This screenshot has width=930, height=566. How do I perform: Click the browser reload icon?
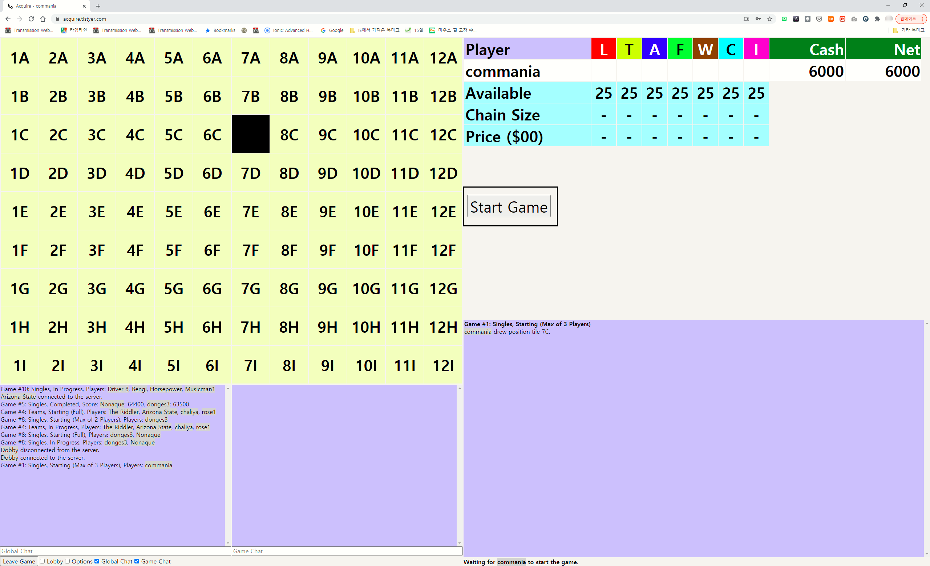click(x=31, y=19)
